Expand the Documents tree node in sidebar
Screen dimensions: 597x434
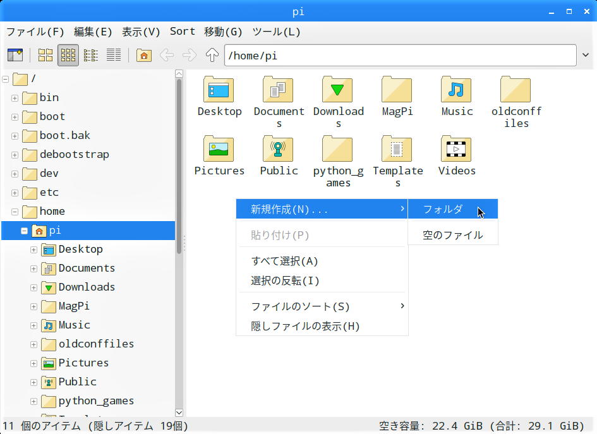[x=34, y=268]
